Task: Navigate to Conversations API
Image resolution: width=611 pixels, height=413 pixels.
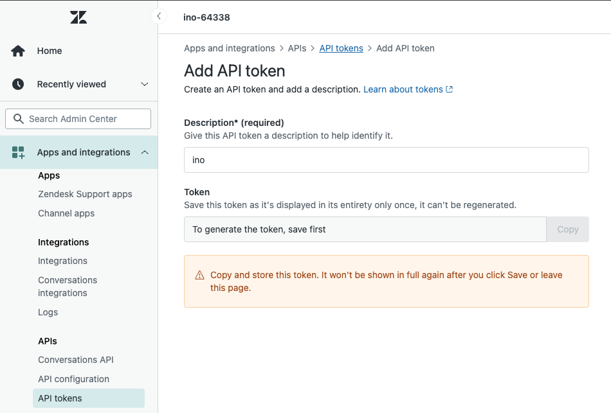Action: (76, 360)
